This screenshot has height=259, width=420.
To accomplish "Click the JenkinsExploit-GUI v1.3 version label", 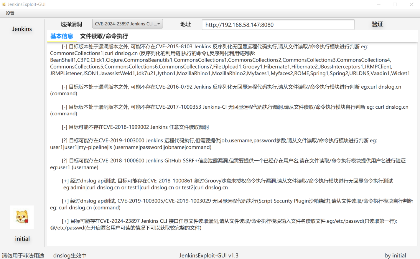I will [x=209, y=255].
